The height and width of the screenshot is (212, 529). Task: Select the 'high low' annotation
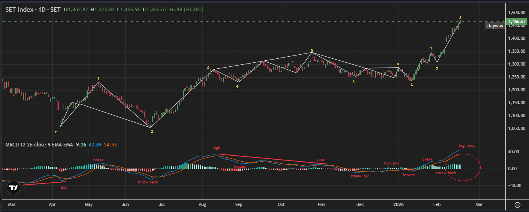(x=392, y=163)
